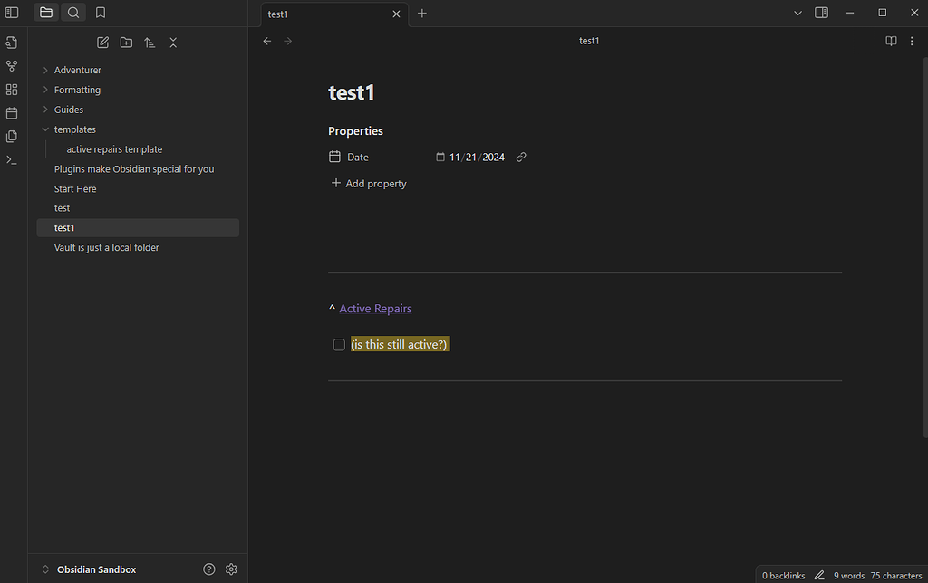Open the more options menu for test1
The image size is (928, 583).
click(x=912, y=41)
